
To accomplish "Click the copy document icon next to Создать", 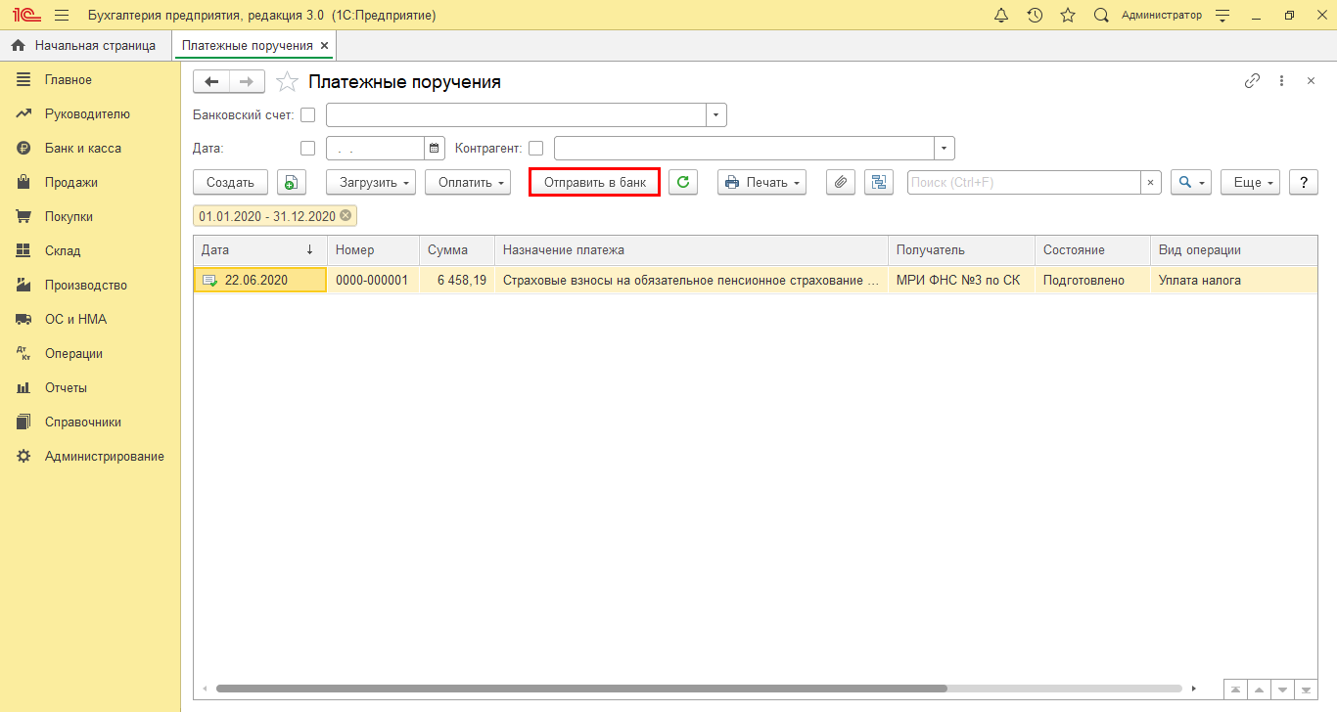I will (x=292, y=182).
